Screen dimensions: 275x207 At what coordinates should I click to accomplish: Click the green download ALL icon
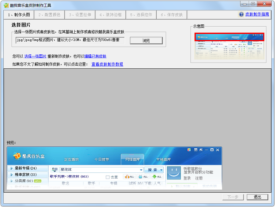pos(157,177)
